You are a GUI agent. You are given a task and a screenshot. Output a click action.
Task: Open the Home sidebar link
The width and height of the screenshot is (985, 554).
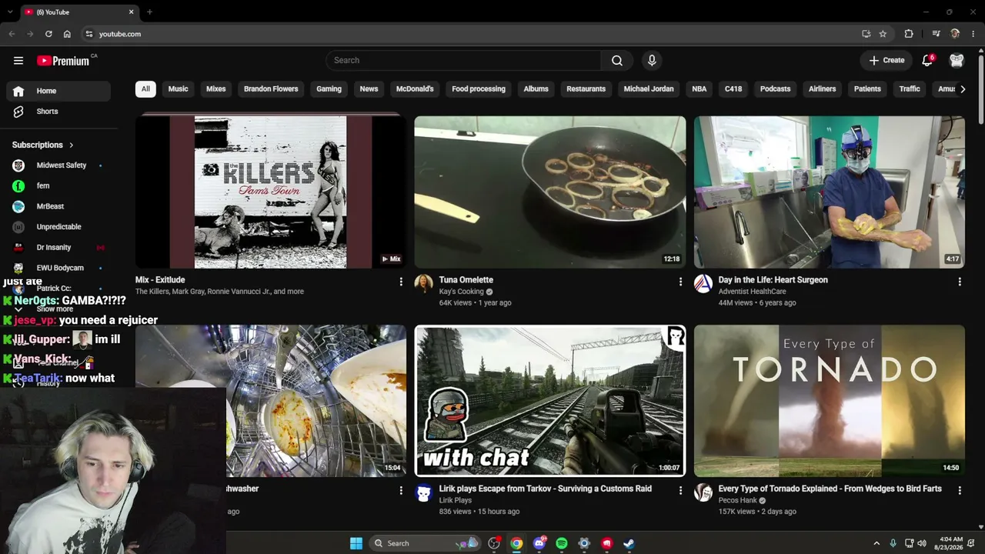pyautogui.click(x=58, y=91)
